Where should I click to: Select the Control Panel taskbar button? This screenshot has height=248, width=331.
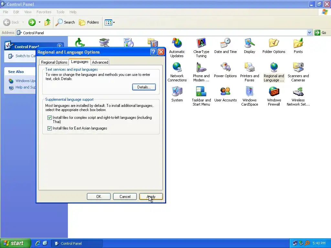pyautogui.click(x=77, y=243)
